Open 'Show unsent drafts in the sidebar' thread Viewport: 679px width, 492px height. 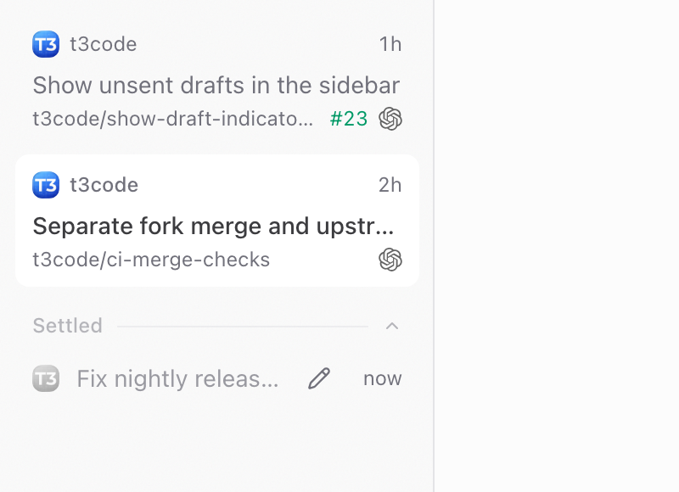pos(216,85)
